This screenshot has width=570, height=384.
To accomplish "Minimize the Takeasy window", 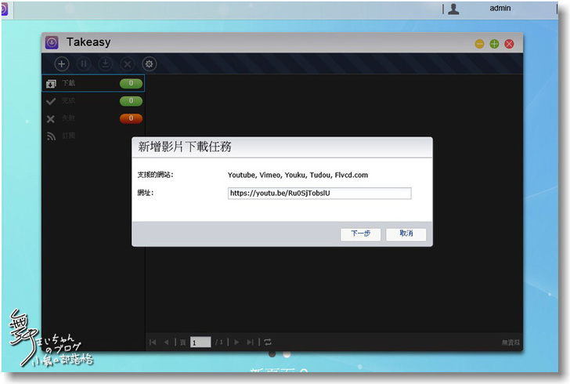I will point(479,44).
